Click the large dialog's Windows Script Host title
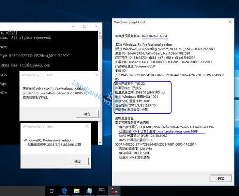Viewport: 239px width, 196px height. pyautogui.click(x=130, y=22)
